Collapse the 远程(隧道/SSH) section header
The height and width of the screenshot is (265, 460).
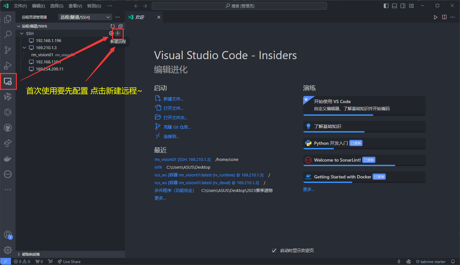70,26
